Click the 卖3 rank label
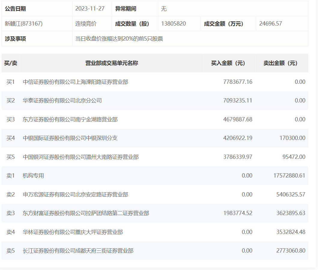The width and height of the screenshot is (318, 270). [x=11, y=213]
